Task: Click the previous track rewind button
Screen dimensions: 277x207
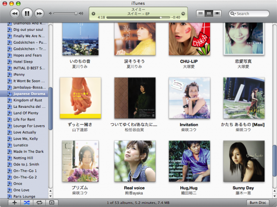Action: coord(15,13)
